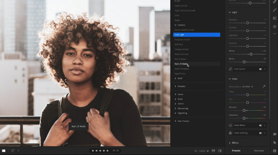Expand Color Mixer panel arrow
This screenshot has height=155, width=278.
point(265,126)
